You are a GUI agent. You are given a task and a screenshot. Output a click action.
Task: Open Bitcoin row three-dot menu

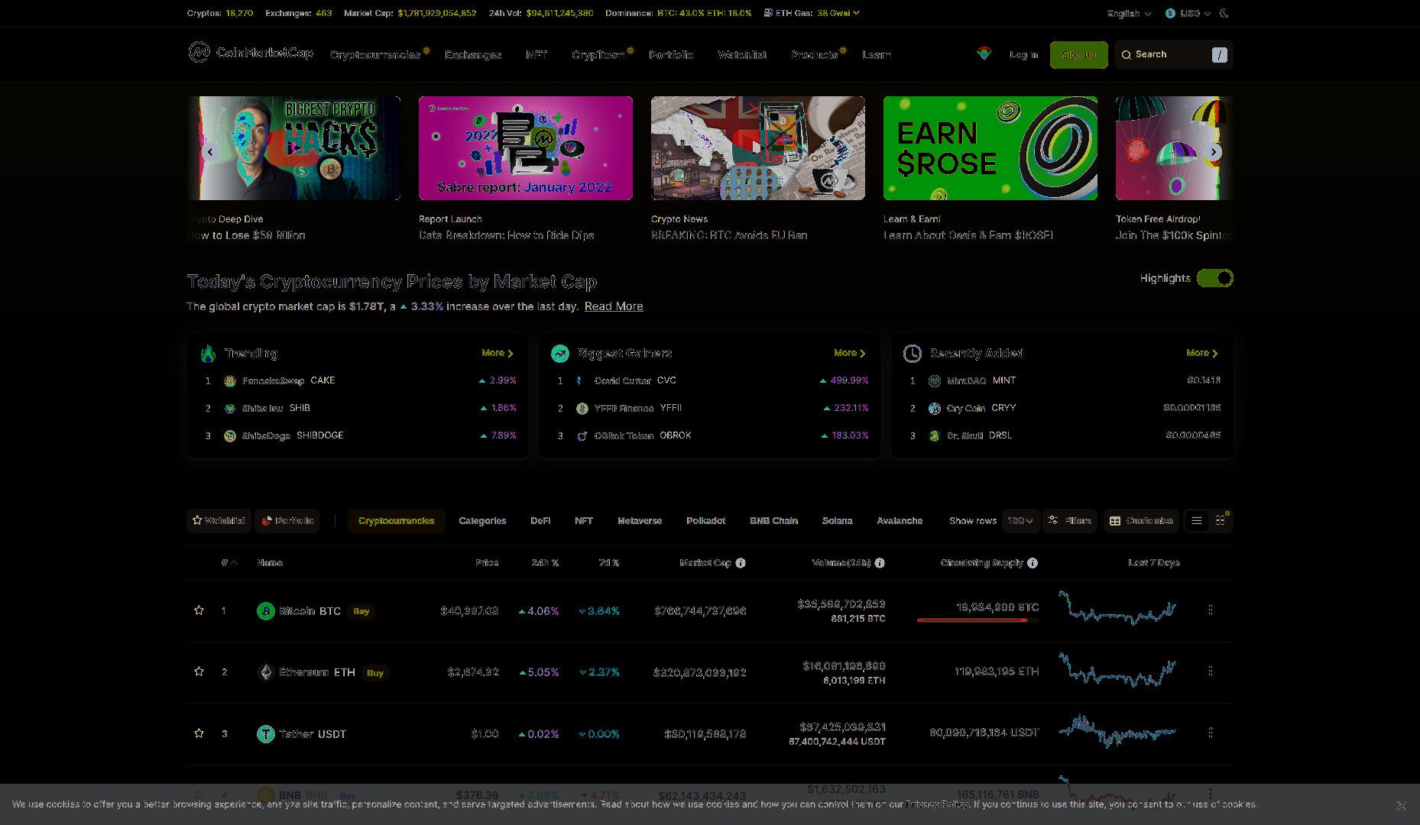[1210, 610]
